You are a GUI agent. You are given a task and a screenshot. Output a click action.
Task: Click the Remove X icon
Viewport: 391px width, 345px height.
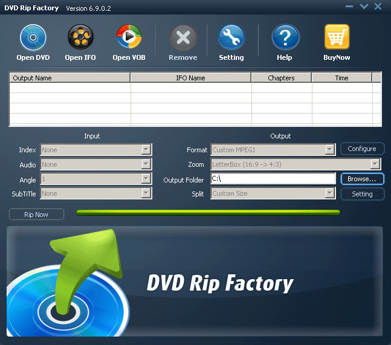[183, 37]
